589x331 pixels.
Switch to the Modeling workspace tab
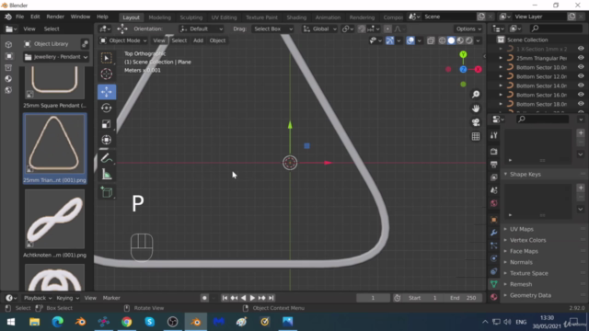(x=159, y=17)
